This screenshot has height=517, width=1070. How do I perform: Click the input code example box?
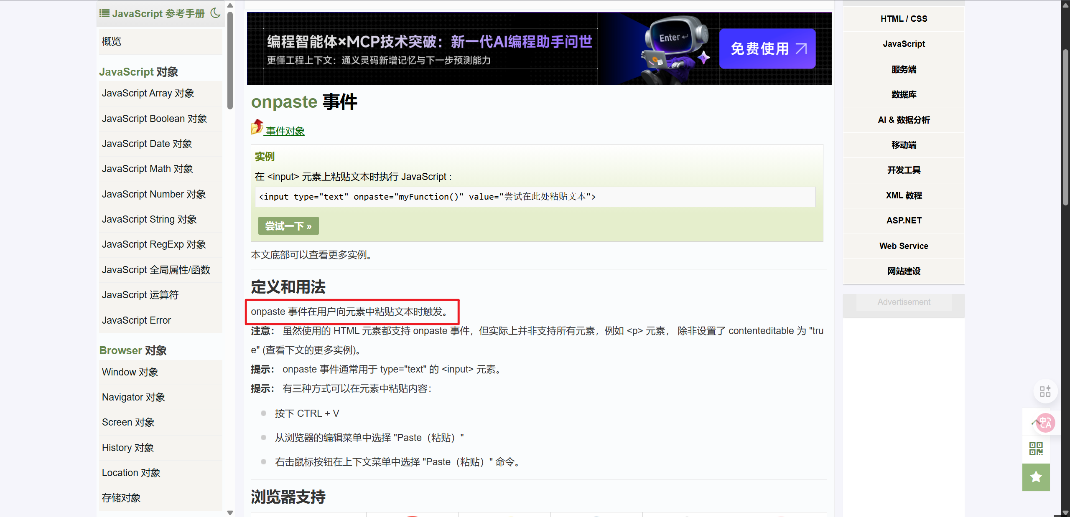tap(535, 197)
